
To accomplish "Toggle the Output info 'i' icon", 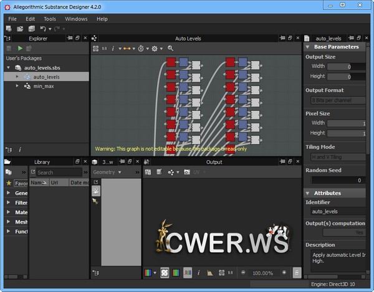I will coord(198,273).
